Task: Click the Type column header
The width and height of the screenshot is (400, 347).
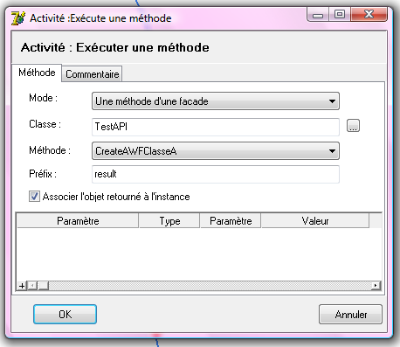Action: 169,221
